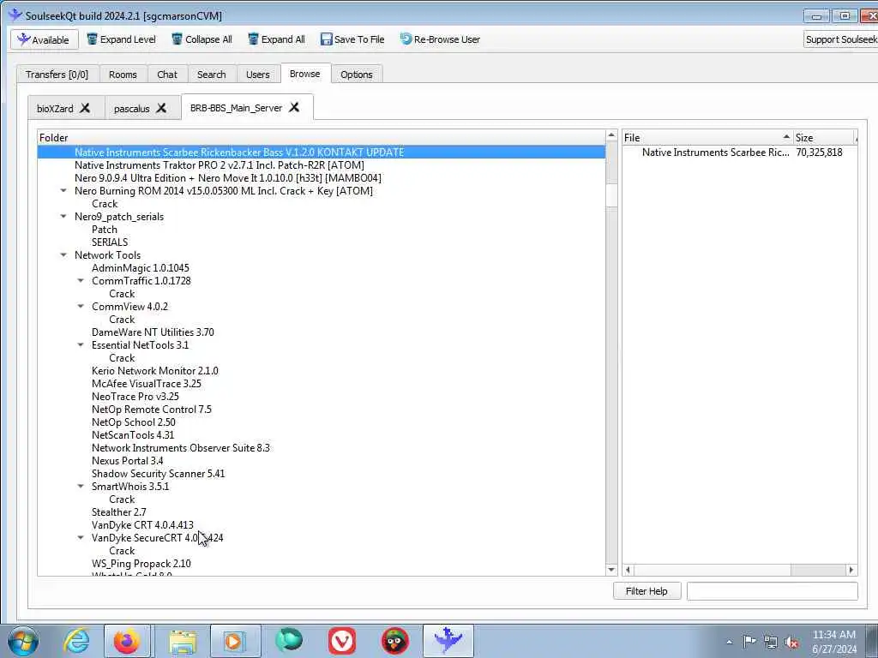The image size is (878, 658).
Task: Open Vivaldi browser from taskbar
Action: coord(342,641)
